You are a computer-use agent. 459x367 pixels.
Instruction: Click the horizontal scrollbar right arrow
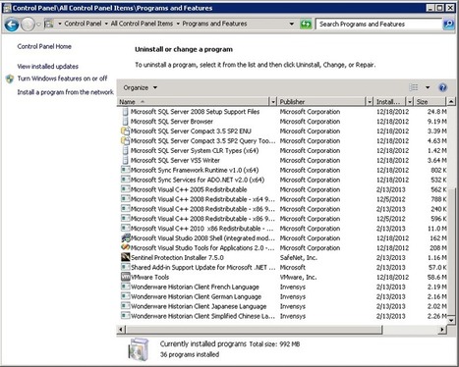pyautogui.click(x=442, y=330)
